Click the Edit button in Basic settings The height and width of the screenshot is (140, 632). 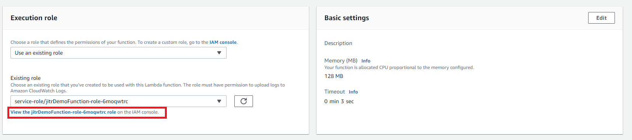[601, 18]
